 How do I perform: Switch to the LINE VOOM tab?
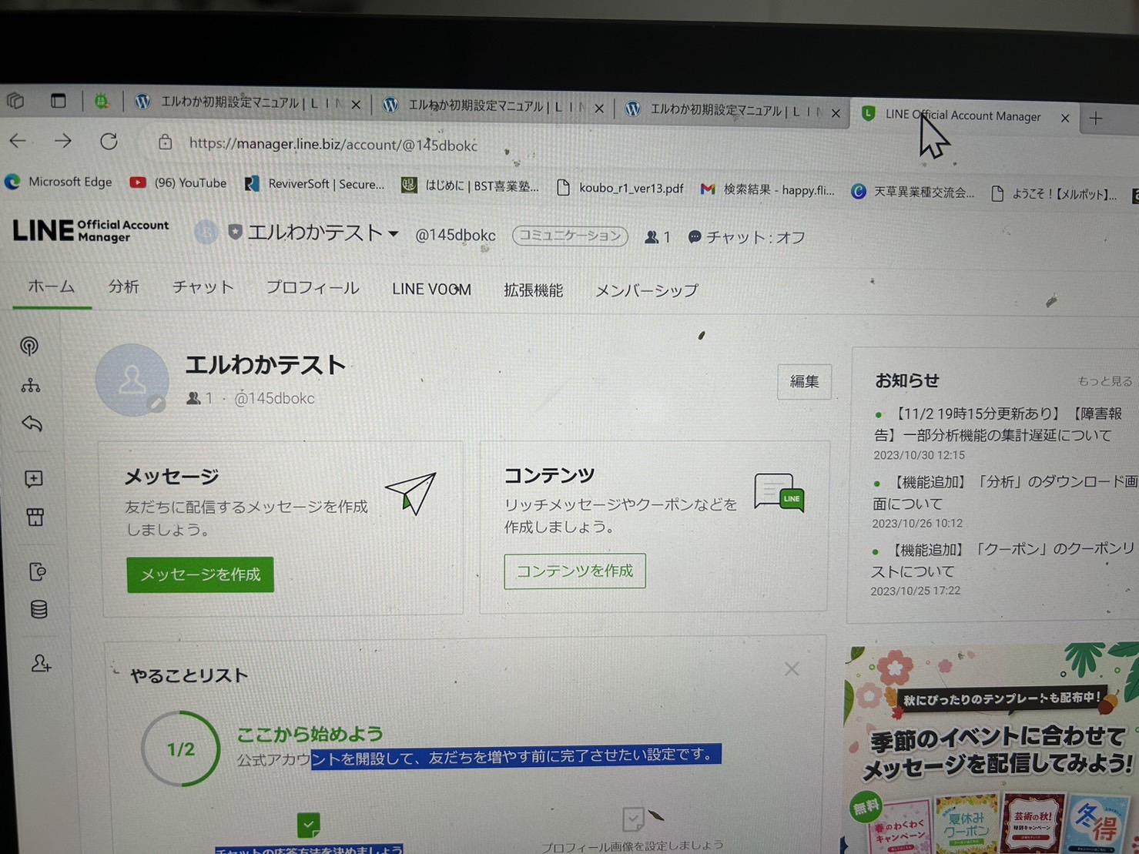tap(431, 290)
